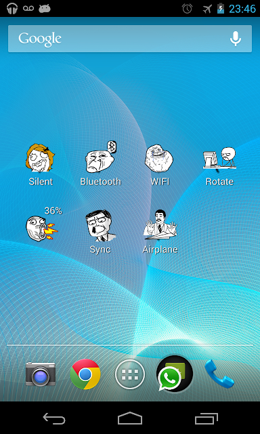Open the WhatsApp messaging folder
Screen dimensions: 260x434
174,374
